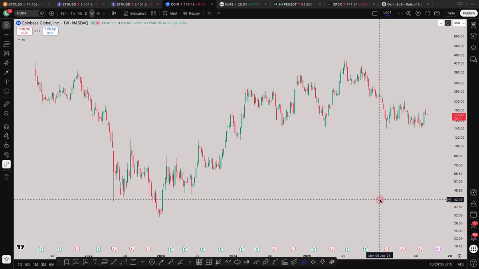479x269 pixels.
Task: Select the ruler measure tool
Action: click(x=6, y=104)
